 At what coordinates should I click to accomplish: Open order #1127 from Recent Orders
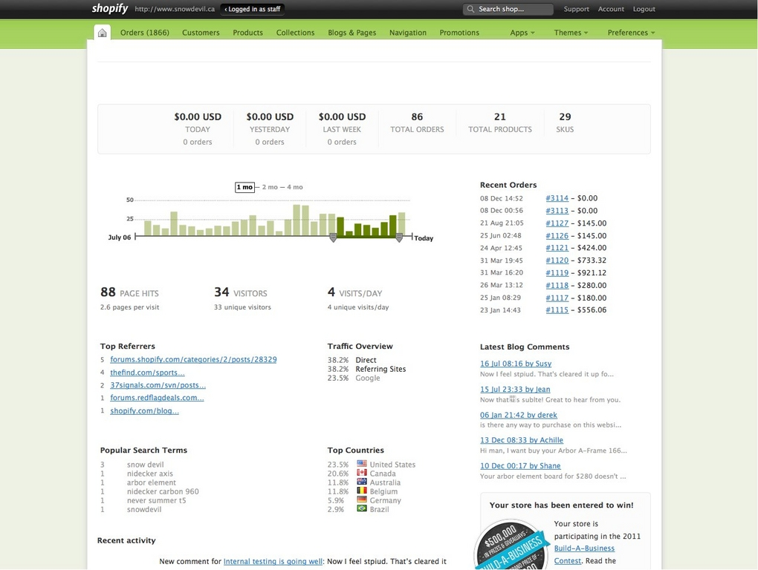pos(557,223)
